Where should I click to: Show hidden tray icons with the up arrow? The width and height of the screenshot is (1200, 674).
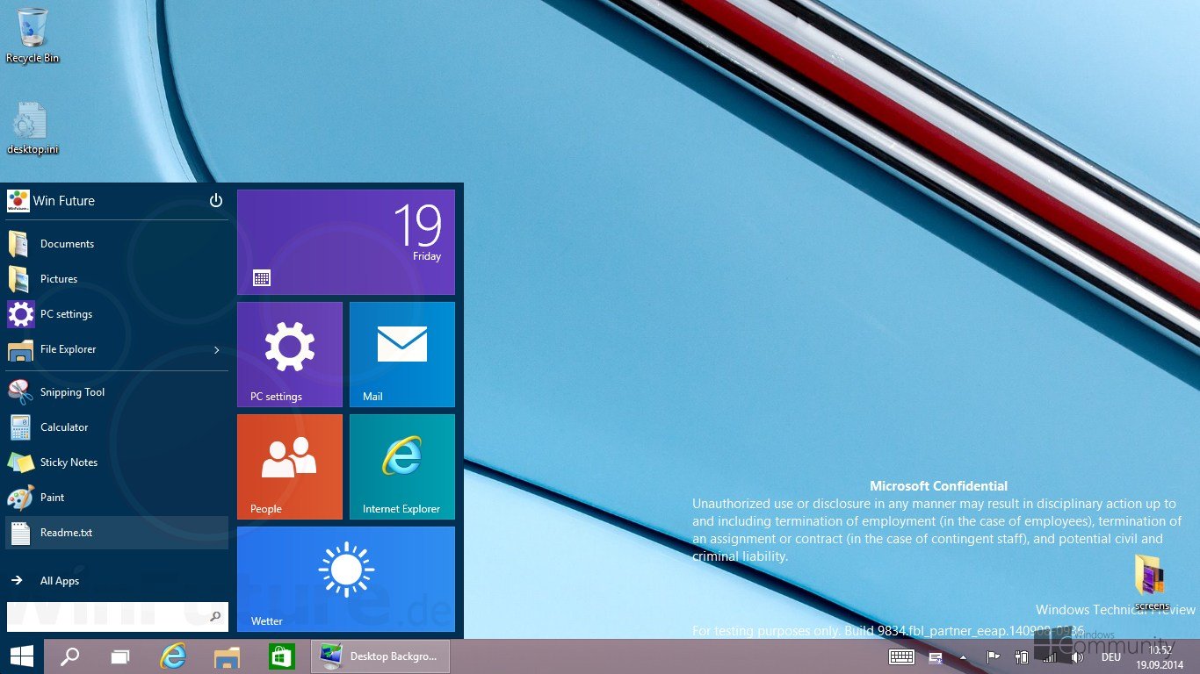coord(963,656)
